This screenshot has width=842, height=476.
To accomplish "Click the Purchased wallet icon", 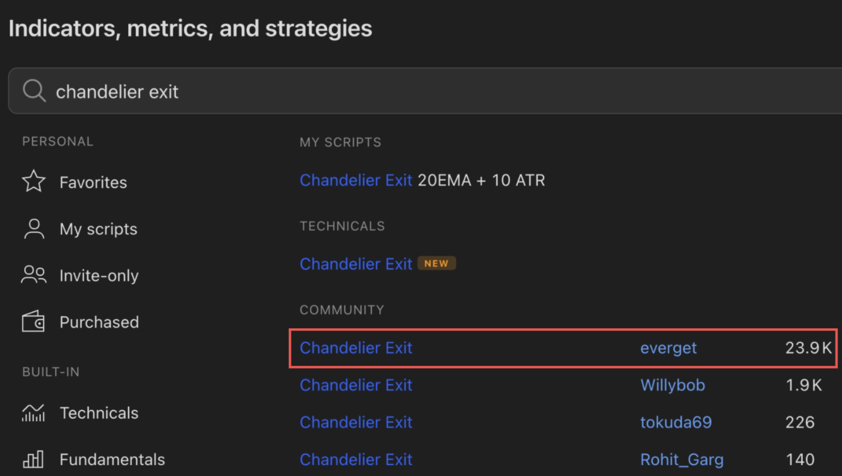I will point(34,322).
